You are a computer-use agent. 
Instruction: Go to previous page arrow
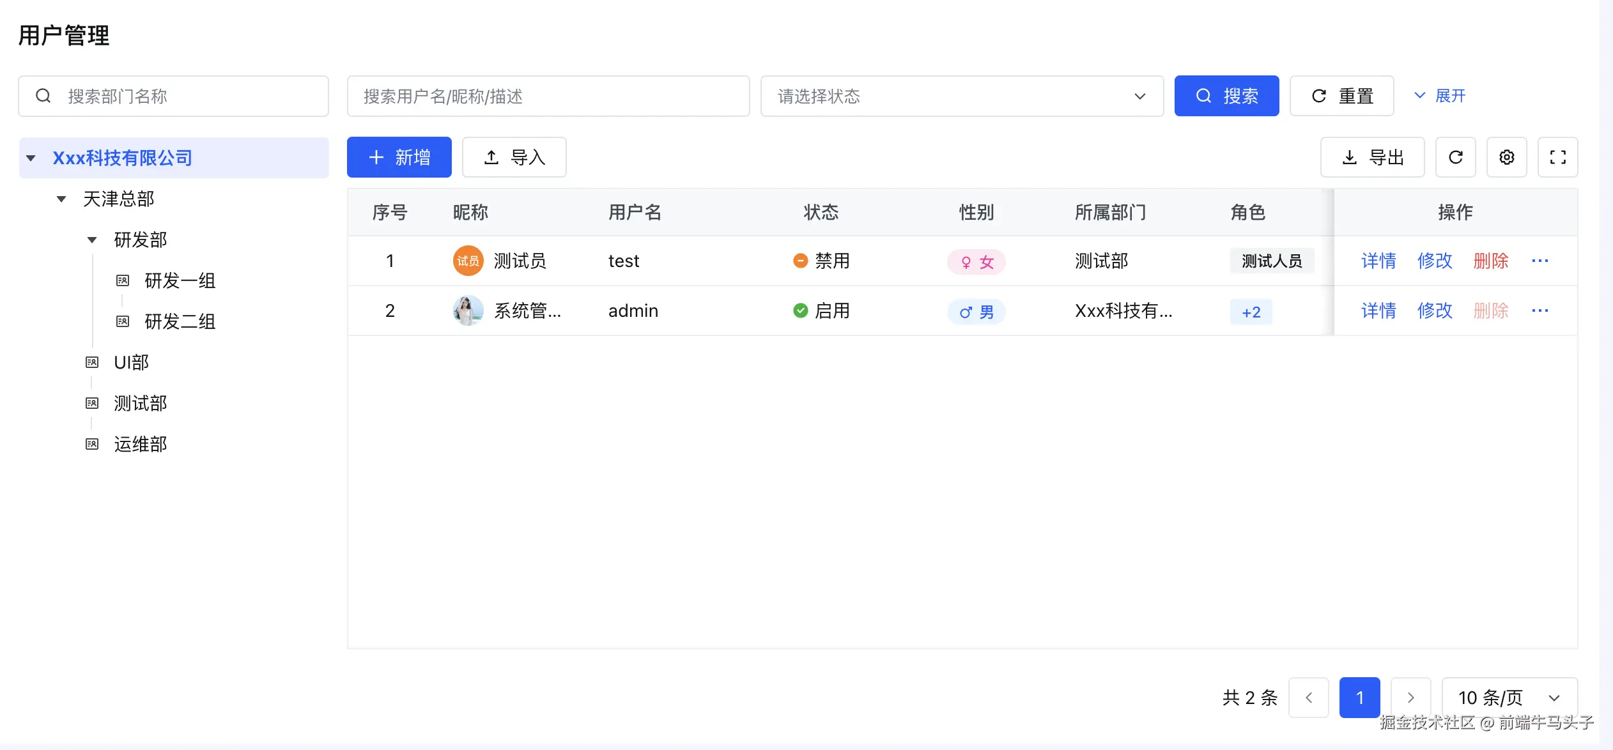(x=1308, y=698)
